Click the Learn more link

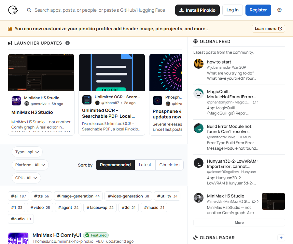coord(268,29)
